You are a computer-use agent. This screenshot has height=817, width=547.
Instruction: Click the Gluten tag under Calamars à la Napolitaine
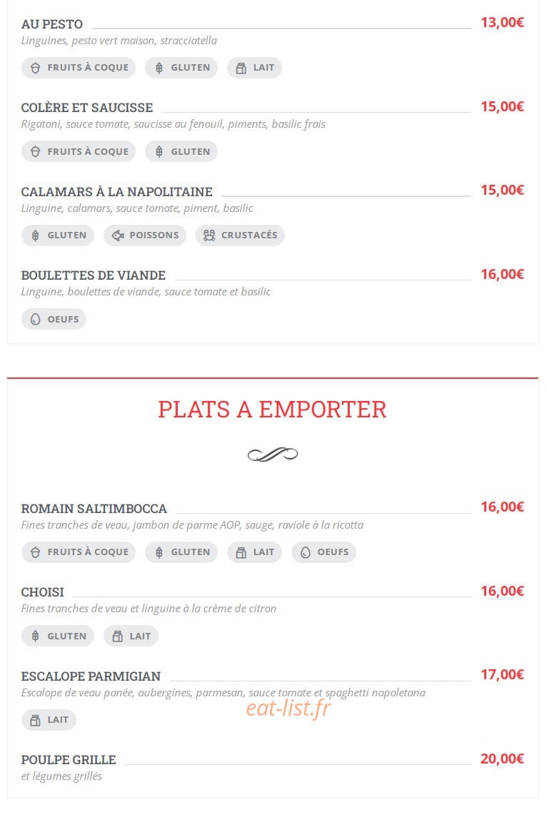click(58, 235)
